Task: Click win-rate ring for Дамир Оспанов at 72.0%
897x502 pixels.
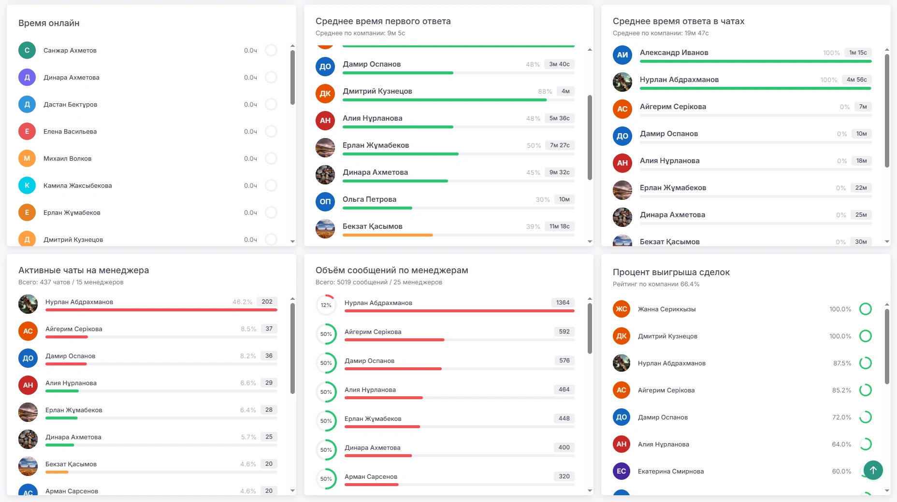Action: tap(866, 417)
